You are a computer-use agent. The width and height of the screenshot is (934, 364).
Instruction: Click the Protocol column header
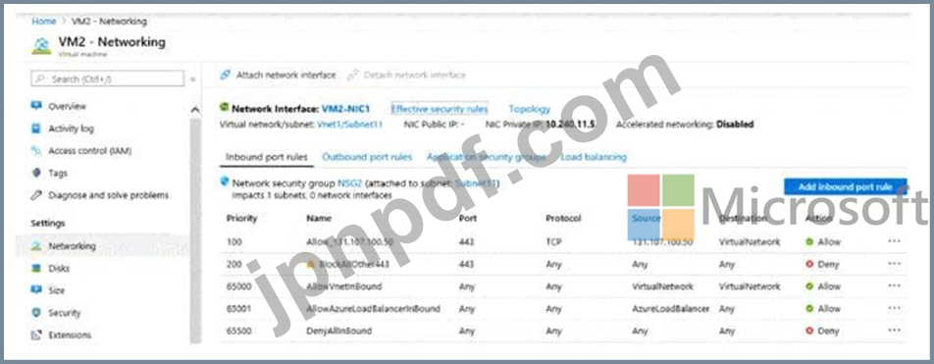click(563, 218)
